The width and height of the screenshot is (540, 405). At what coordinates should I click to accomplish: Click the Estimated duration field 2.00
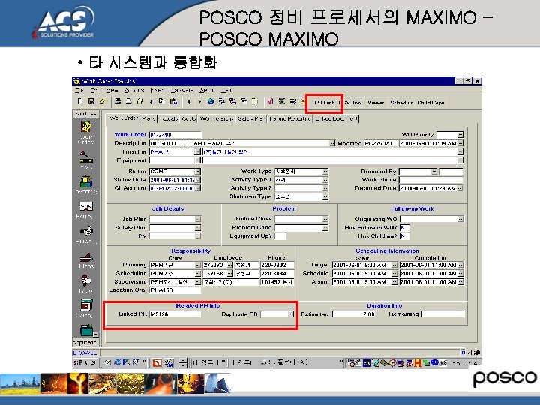click(x=354, y=314)
